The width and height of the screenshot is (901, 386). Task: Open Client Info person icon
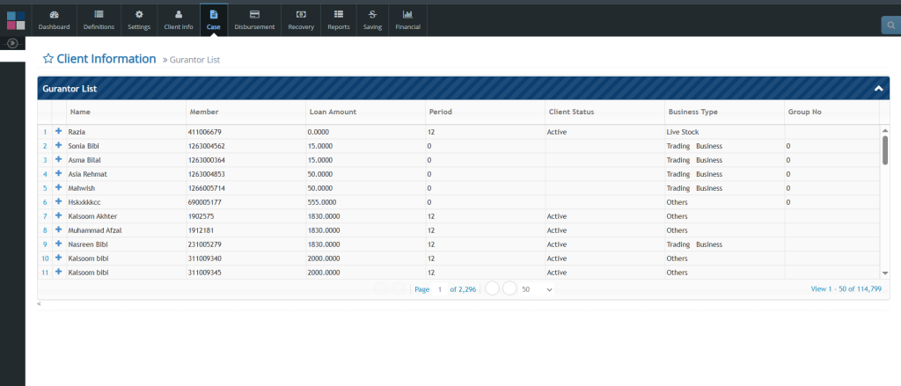tap(179, 15)
